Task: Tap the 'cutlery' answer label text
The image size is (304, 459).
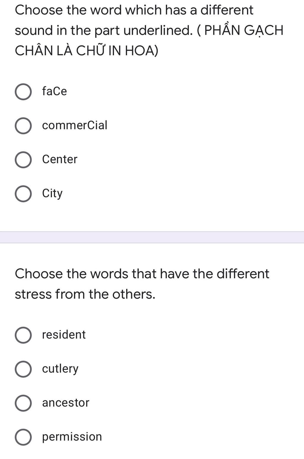Action: [60, 369]
